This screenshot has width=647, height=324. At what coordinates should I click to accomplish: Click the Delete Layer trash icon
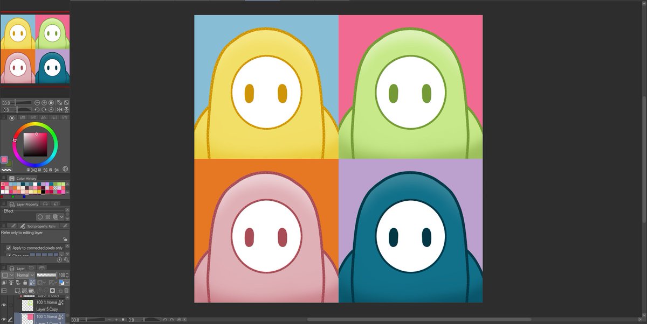pos(66,291)
